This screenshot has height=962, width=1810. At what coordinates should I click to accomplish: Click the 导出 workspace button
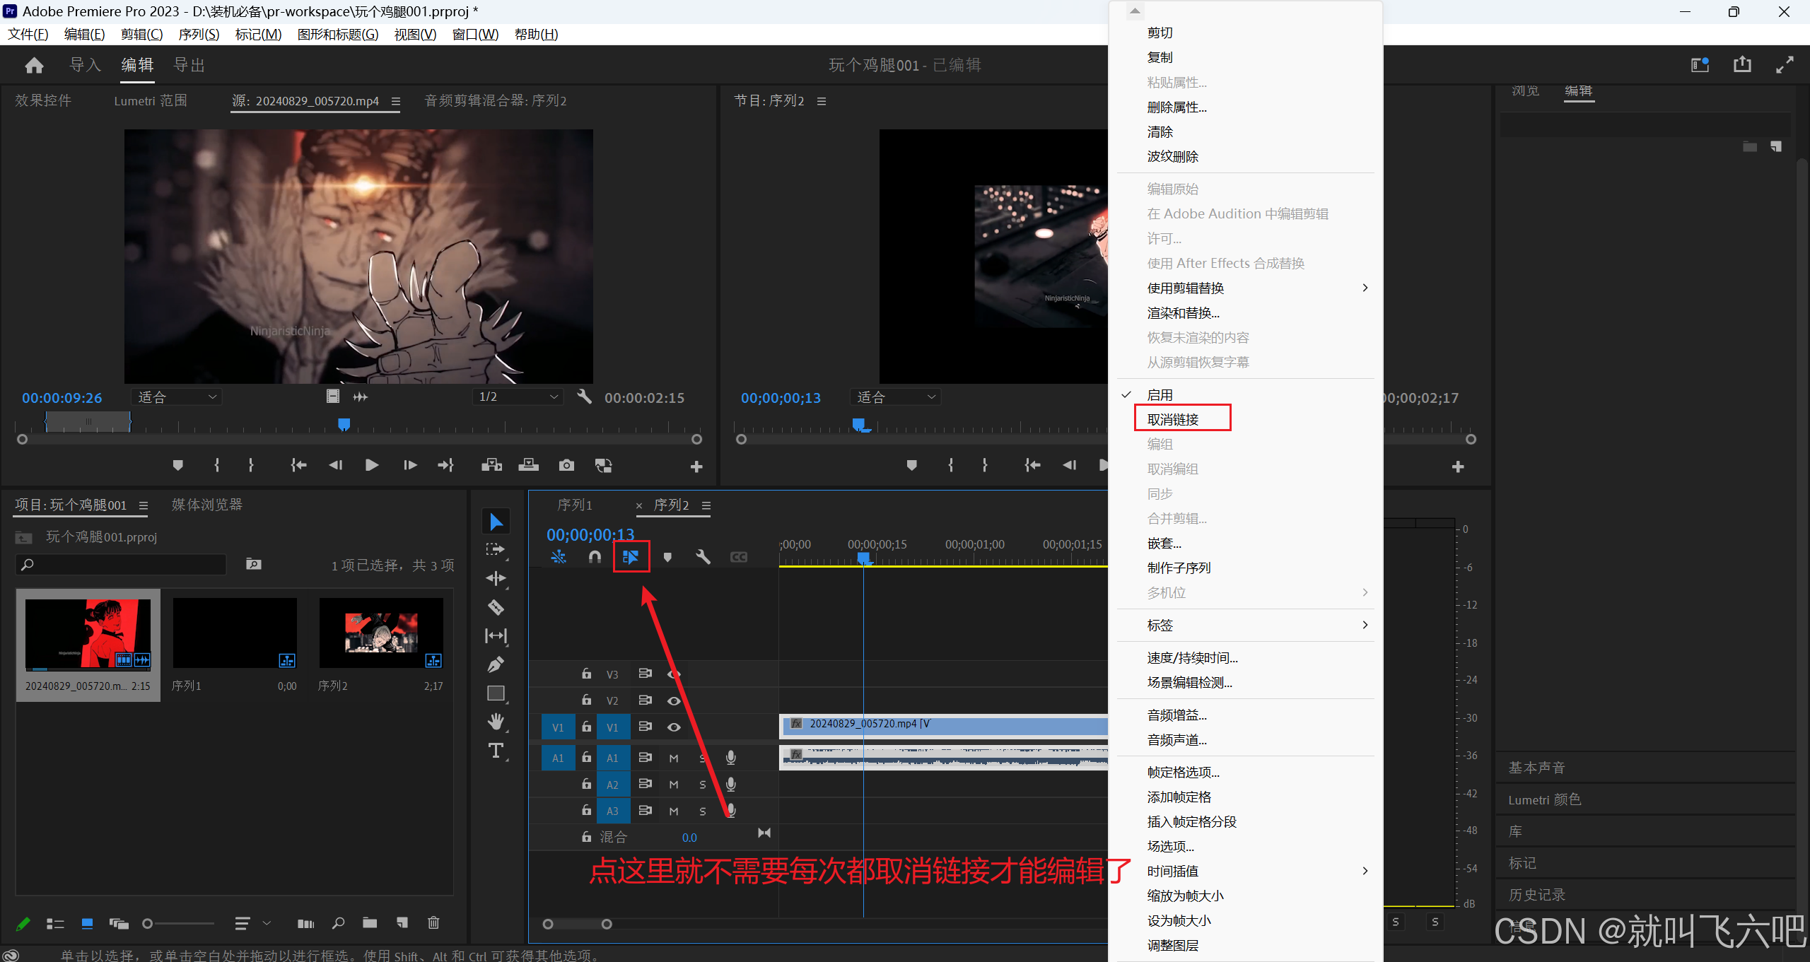pyautogui.click(x=189, y=66)
